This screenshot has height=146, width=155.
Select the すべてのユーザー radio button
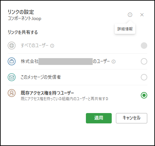click(x=144, y=46)
